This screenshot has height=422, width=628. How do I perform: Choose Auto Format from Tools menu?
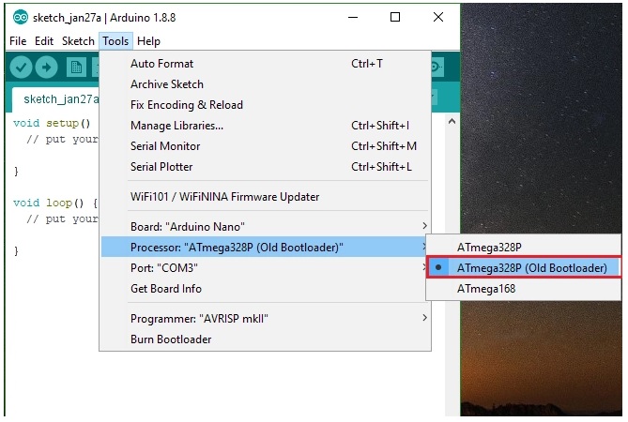(x=161, y=64)
